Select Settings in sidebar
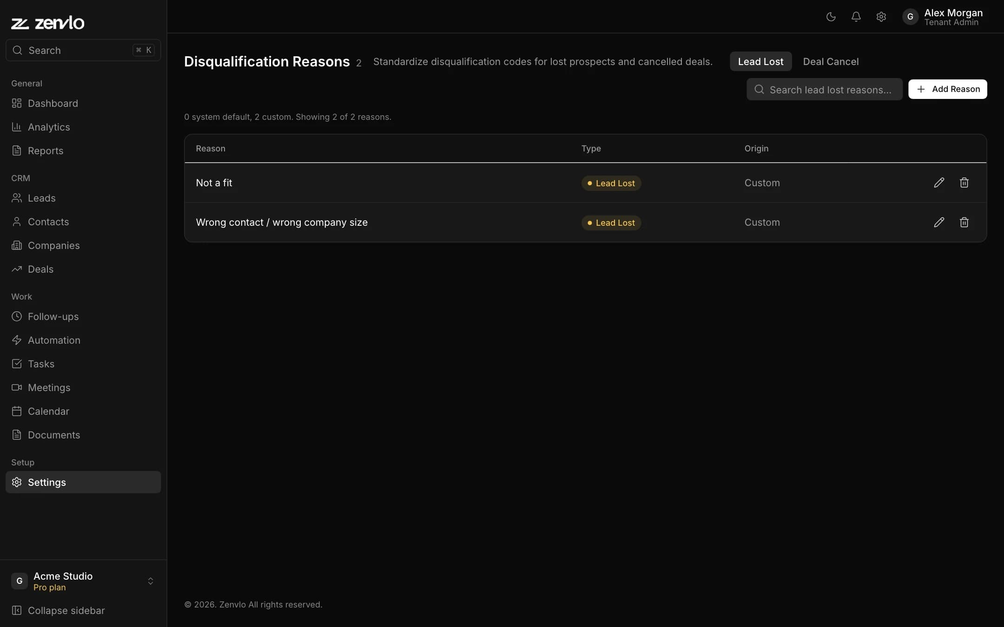The height and width of the screenshot is (627, 1004). (83, 482)
